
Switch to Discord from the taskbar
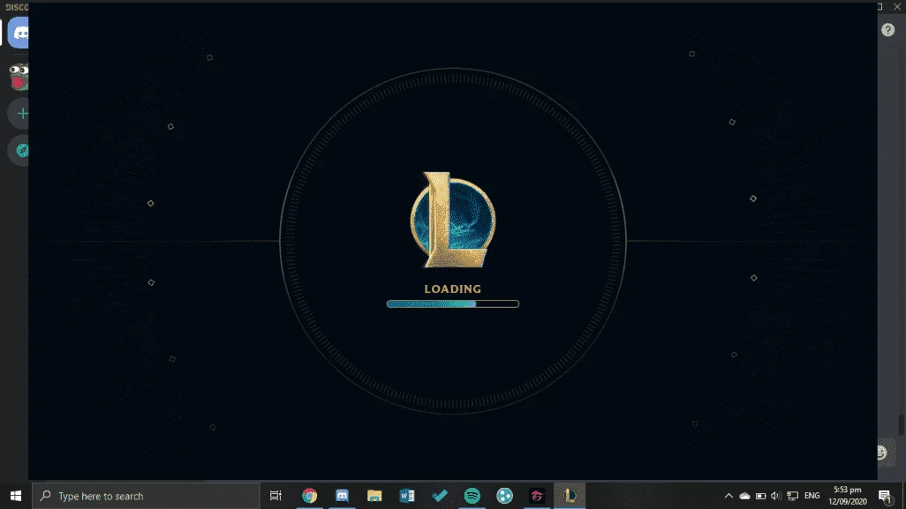click(342, 496)
